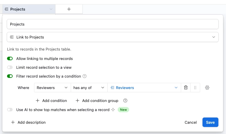Open the Reviewers value dropdown in blue
This screenshot has height=134, width=226.
click(x=144, y=88)
